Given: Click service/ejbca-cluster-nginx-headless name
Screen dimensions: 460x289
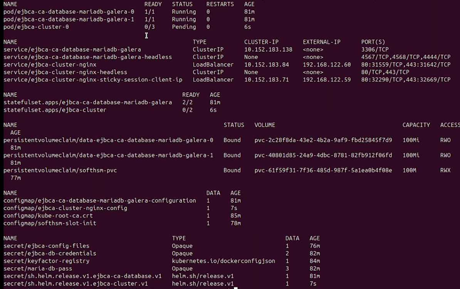Looking at the screenshot, I should pyautogui.click(x=65, y=72).
